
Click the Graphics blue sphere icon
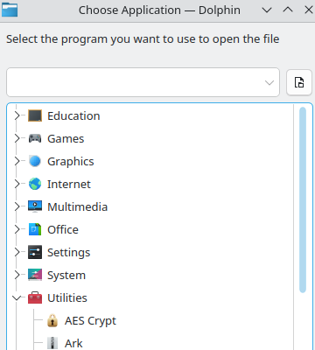click(35, 161)
